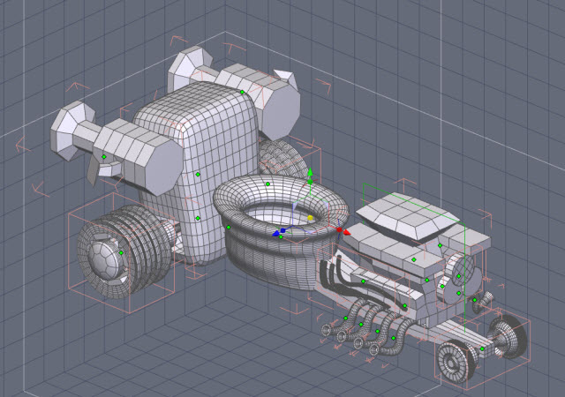The height and width of the screenshot is (397, 565).
Task: Click the blue Z-axis arrow of the gizmo
Action: click(276, 234)
